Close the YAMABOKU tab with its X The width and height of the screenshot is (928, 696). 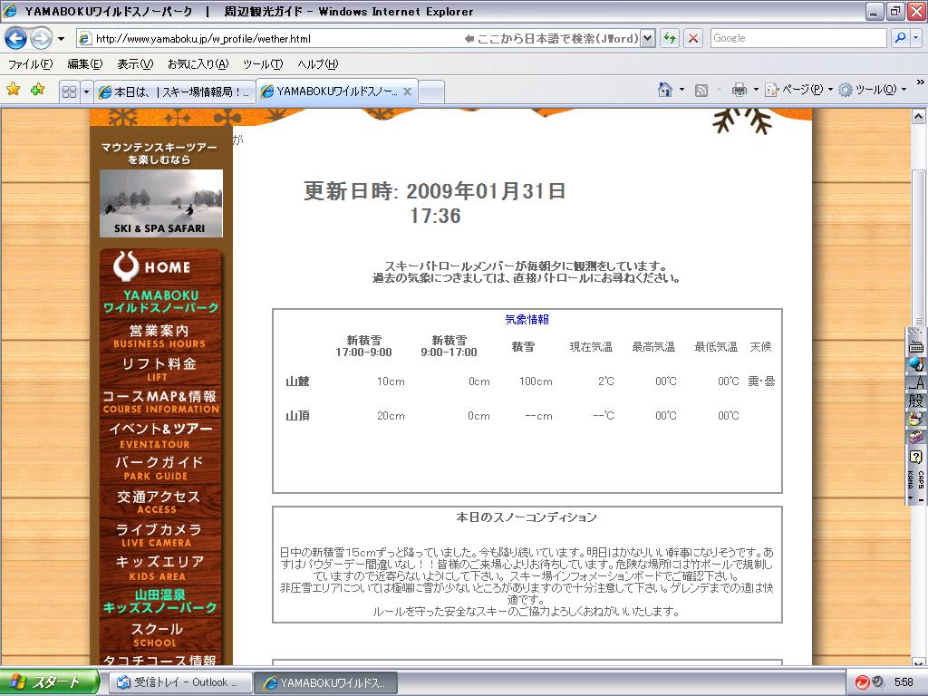pos(407,92)
